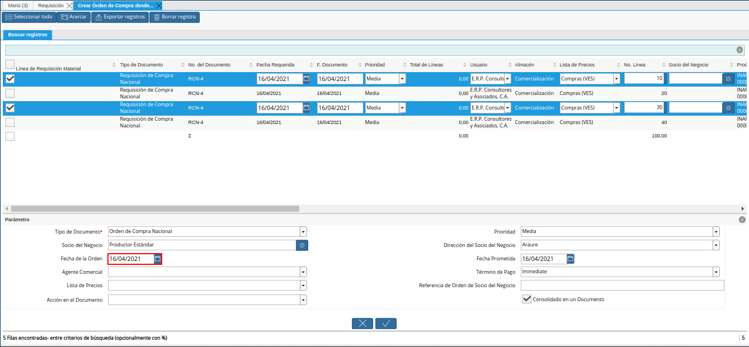Switch to the Menú (3) tab

click(x=18, y=6)
